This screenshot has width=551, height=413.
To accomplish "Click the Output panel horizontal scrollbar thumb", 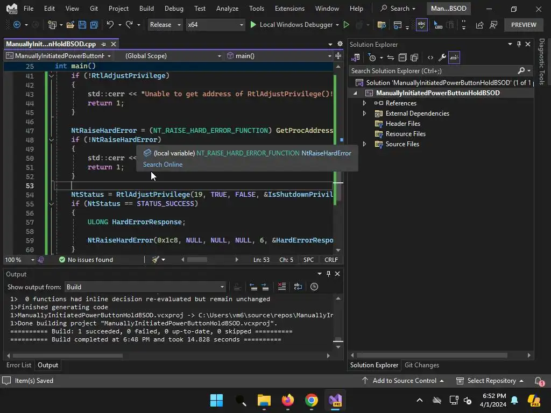I will (68, 355).
